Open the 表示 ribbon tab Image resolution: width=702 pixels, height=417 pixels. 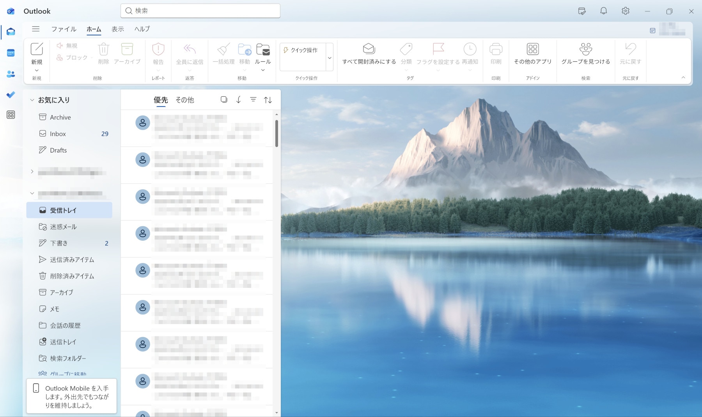pyautogui.click(x=117, y=29)
